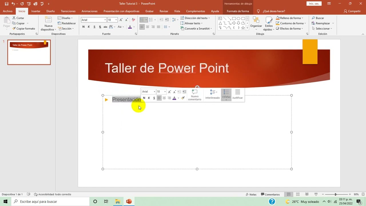366x206 pixels.
Task: Toggle underline S in the ribbon
Action: pyautogui.click(x=94, y=27)
